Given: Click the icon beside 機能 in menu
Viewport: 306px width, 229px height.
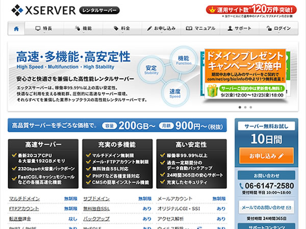Looking at the screenshot, I should coord(78,28).
